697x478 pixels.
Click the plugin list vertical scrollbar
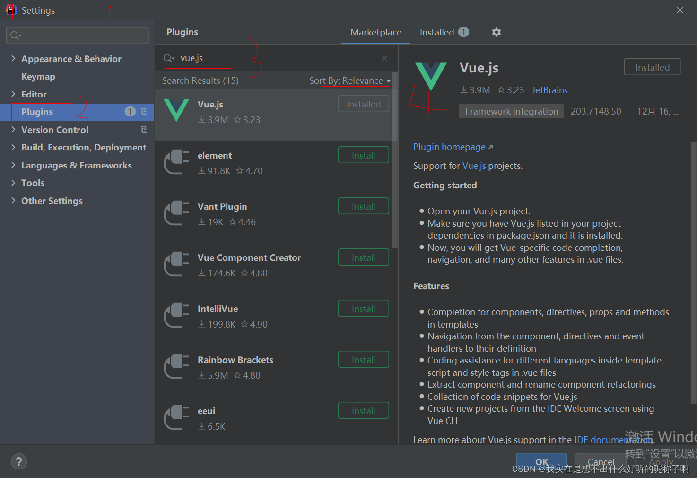395,161
